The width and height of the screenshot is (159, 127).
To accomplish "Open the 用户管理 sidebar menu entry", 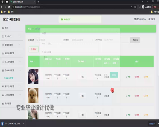I will point(11,104).
